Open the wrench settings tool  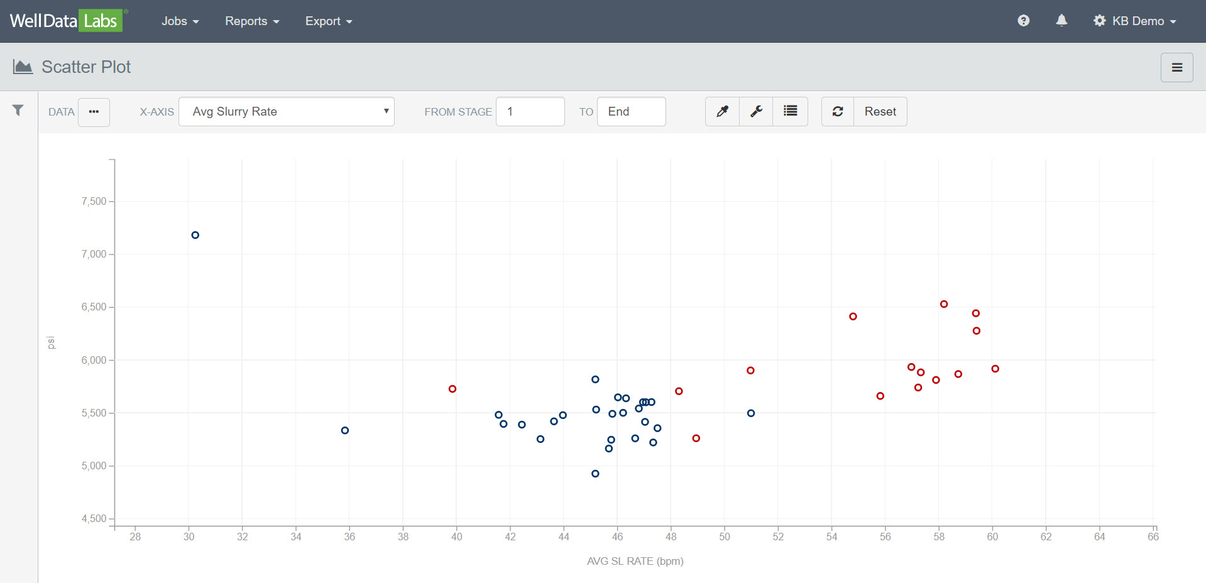(x=756, y=112)
